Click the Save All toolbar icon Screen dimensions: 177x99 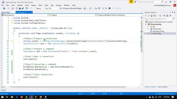coord(23,9)
